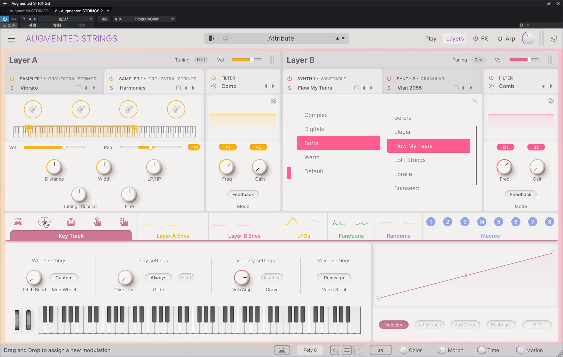The width and height of the screenshot is (563, 357).
Task: Open the main settings gear icon
Action: point(554,38)
